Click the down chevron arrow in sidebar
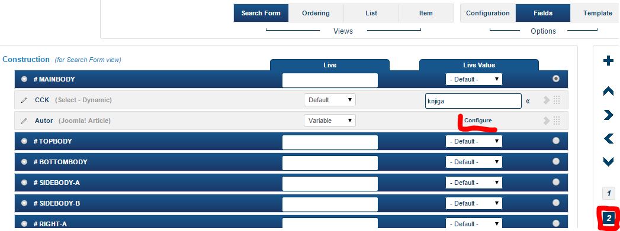 coord(608,162)
